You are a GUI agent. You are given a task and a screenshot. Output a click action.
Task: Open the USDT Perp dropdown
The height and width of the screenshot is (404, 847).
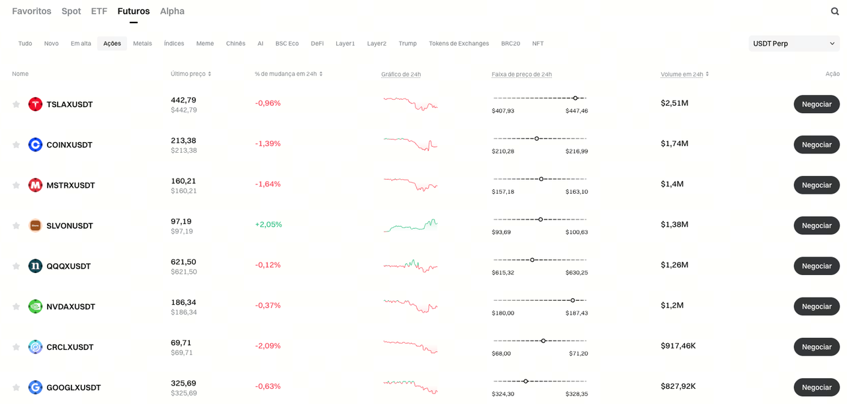794,44
